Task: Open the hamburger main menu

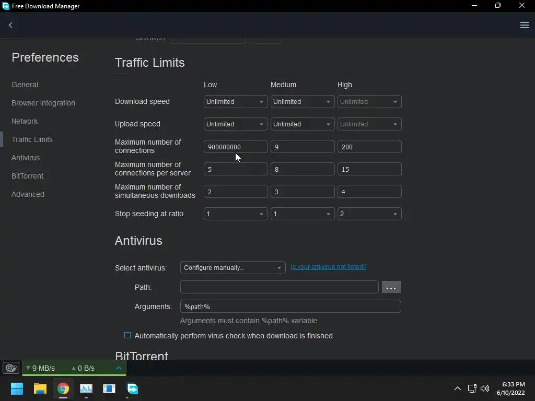Action: (x=525, y=25)
